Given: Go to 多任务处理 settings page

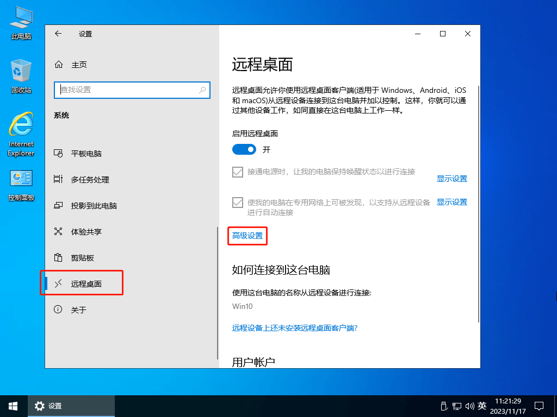Looking at the screenshot, I should point(90,180).
